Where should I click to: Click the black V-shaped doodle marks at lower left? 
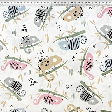click(33, 82)
